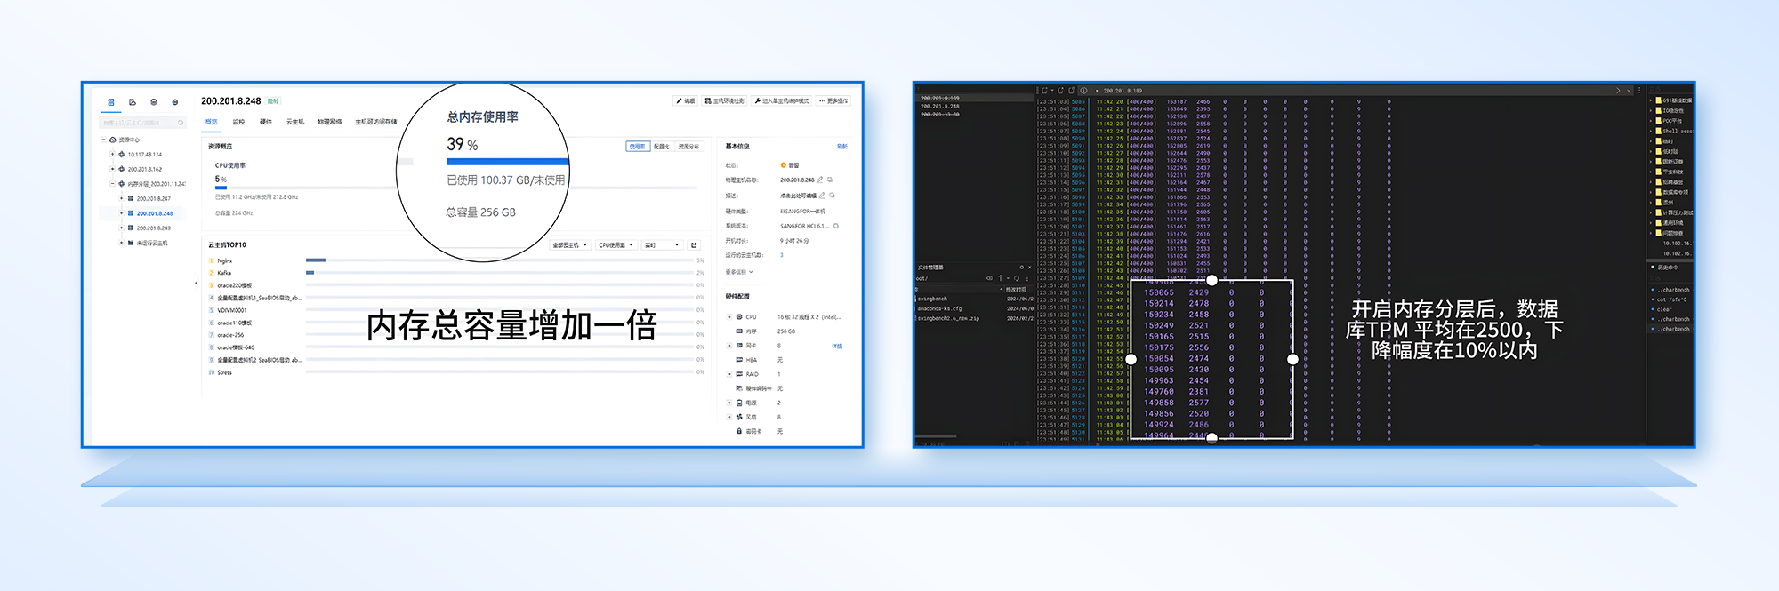Image resolution: width=1779 pixels, height=591 pixels.
Task: Switch to 资源分布 view in resource overview
Action: pos(688,147)
